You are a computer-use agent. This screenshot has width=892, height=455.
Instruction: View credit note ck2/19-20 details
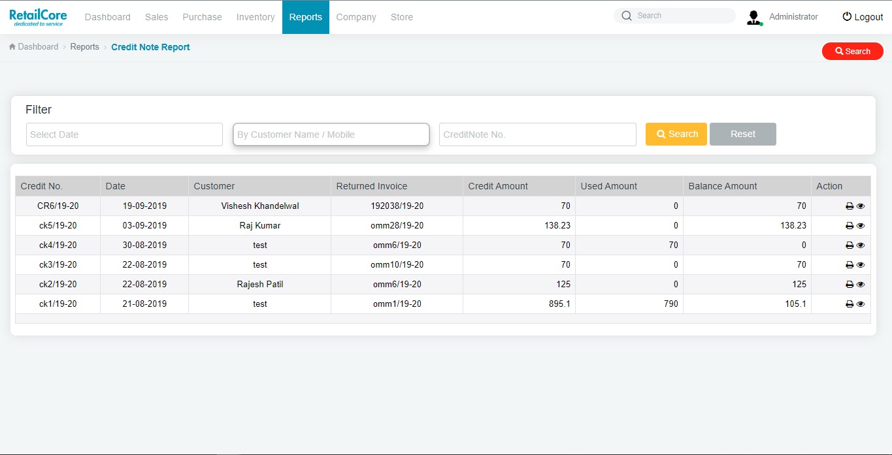(x=861, y=285)
